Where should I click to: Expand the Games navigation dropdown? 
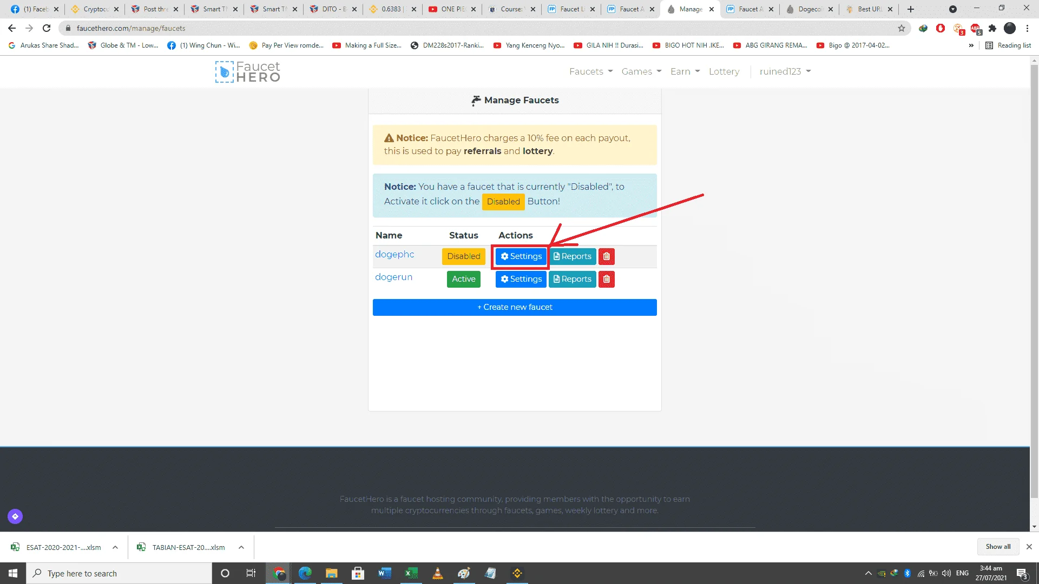(641, 71)
